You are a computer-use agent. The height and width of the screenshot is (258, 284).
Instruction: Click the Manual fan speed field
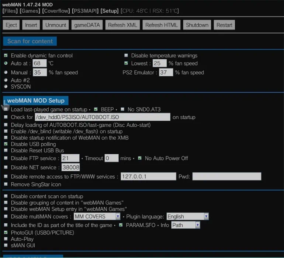tap(40, 72)
